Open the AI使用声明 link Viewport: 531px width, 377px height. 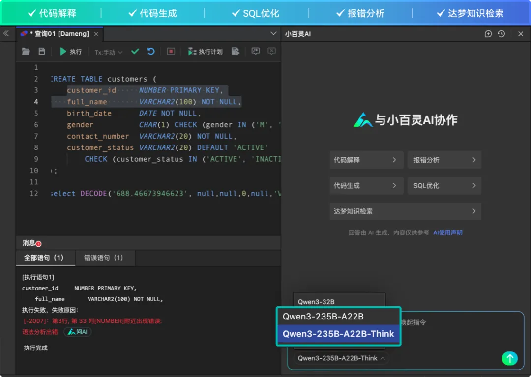(x=448, y=232)
